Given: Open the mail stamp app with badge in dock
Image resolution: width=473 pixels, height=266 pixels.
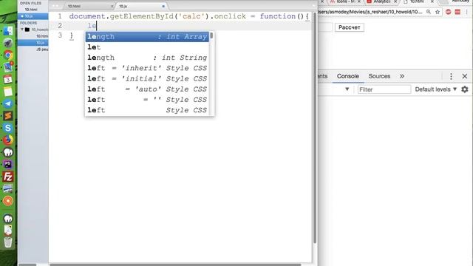Looking at the screenshot, I should 8,67.
